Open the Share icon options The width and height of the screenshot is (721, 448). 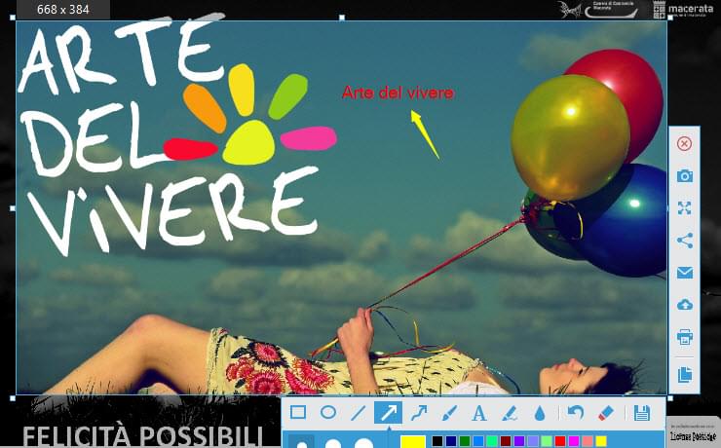pyautogui.click(x=684, y=241)
